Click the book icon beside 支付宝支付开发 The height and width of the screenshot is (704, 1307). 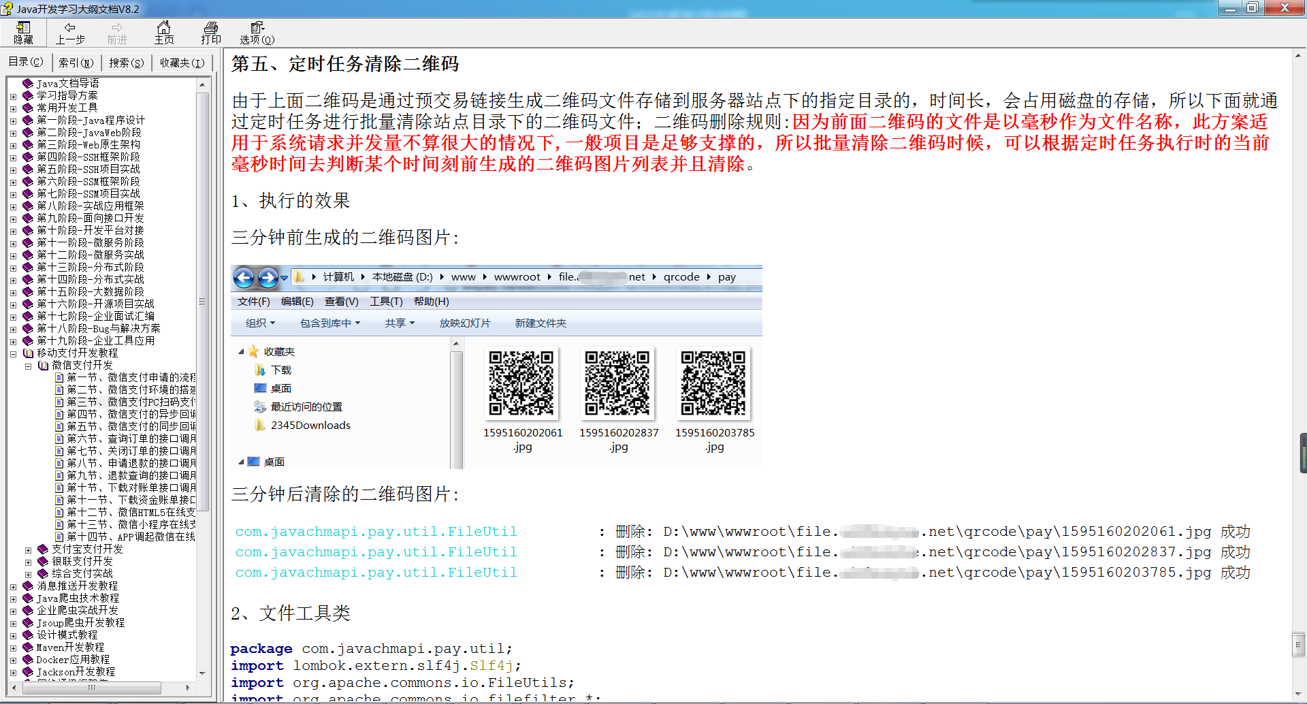tap(43, 549)
